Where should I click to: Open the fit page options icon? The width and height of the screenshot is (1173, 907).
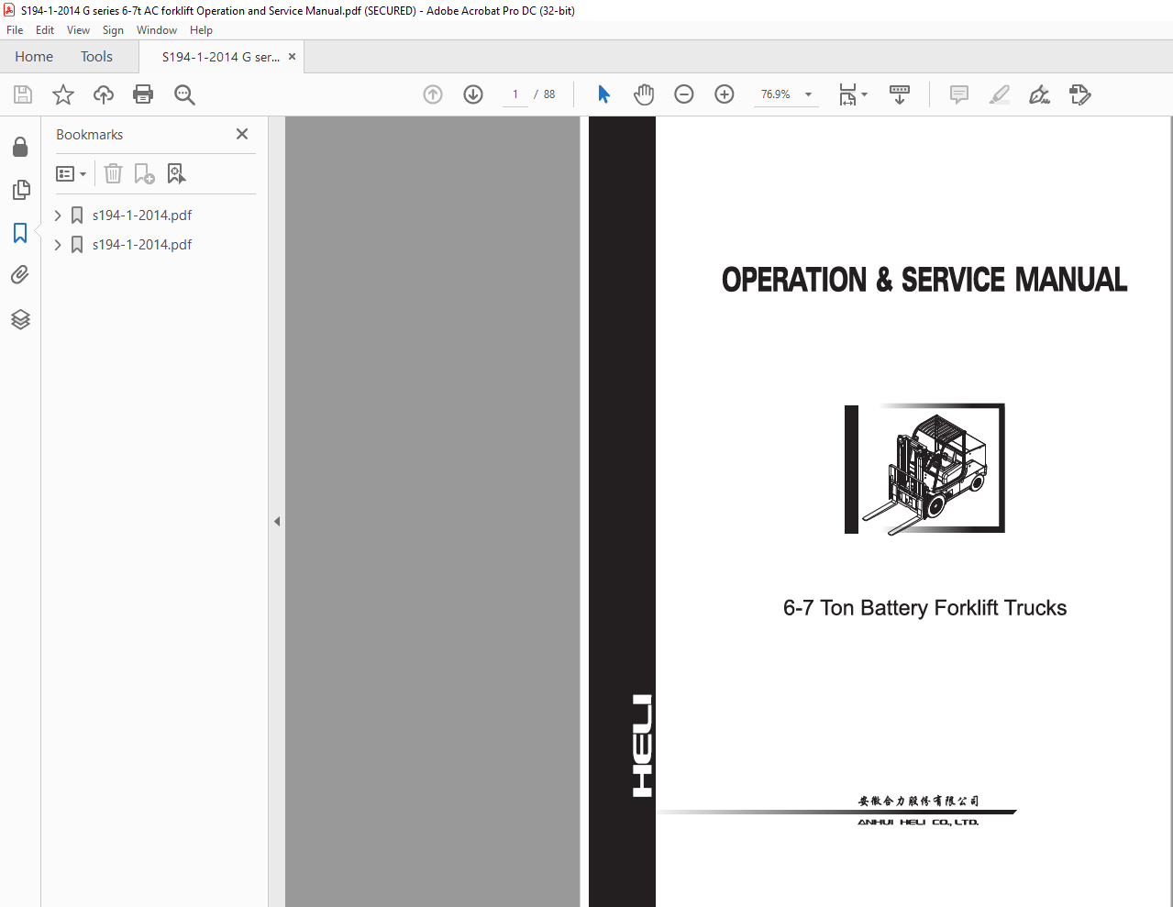click(x=852, y=94)
